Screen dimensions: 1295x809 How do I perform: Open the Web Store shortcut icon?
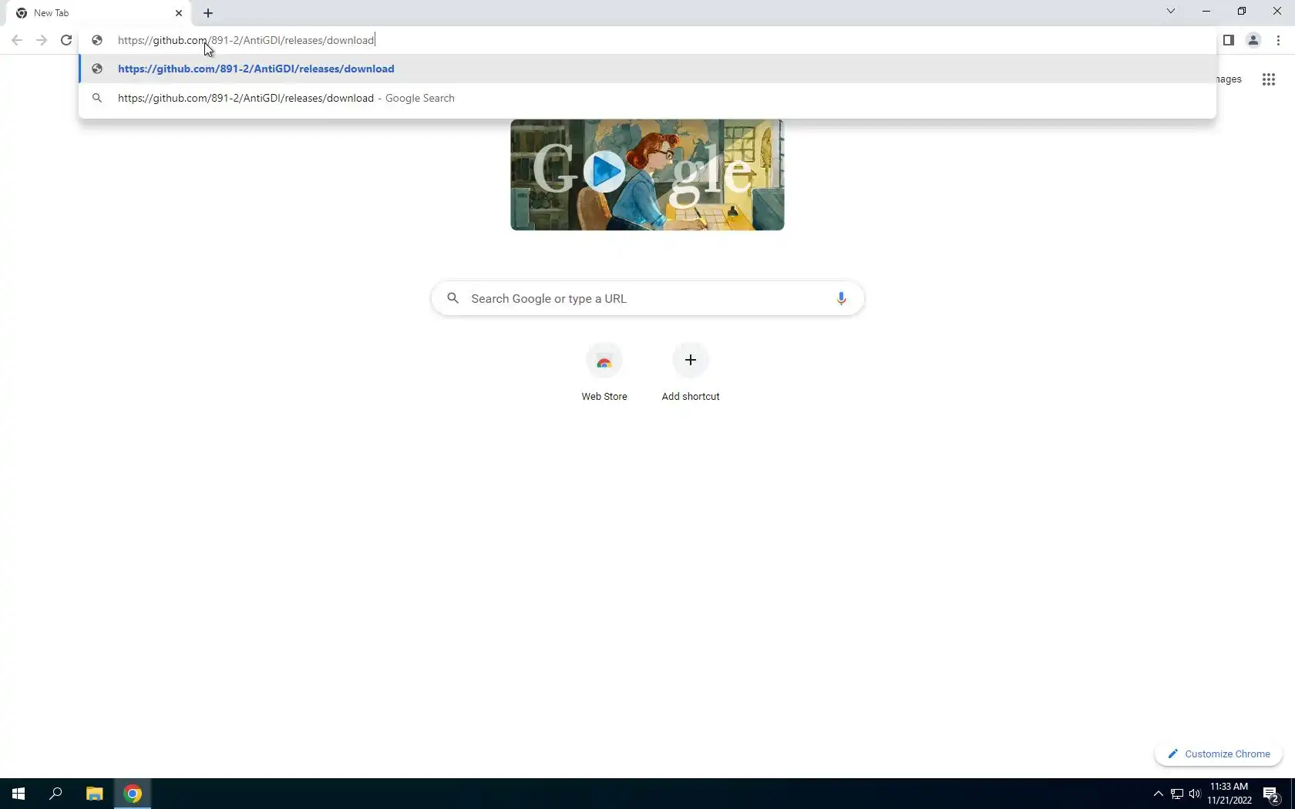click(604, 361)
